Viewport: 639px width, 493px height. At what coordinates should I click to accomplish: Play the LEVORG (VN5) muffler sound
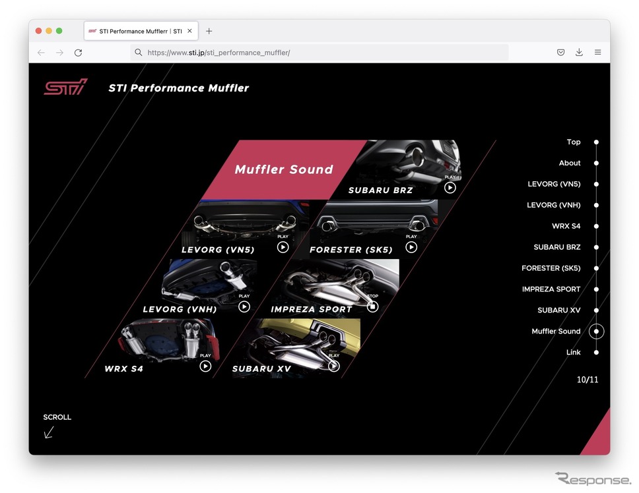[x=283, y=247]
